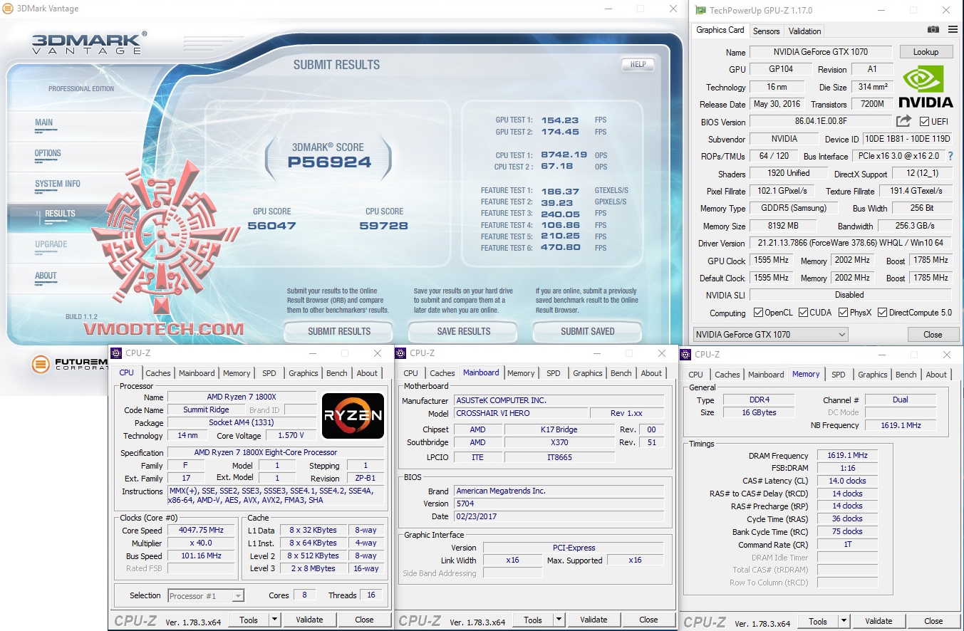Capture a screenshot with the GPU-Z camera icon

(933, 29)
